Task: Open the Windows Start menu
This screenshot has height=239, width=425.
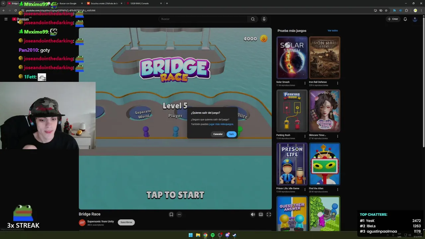Action: tap(191, 235)
